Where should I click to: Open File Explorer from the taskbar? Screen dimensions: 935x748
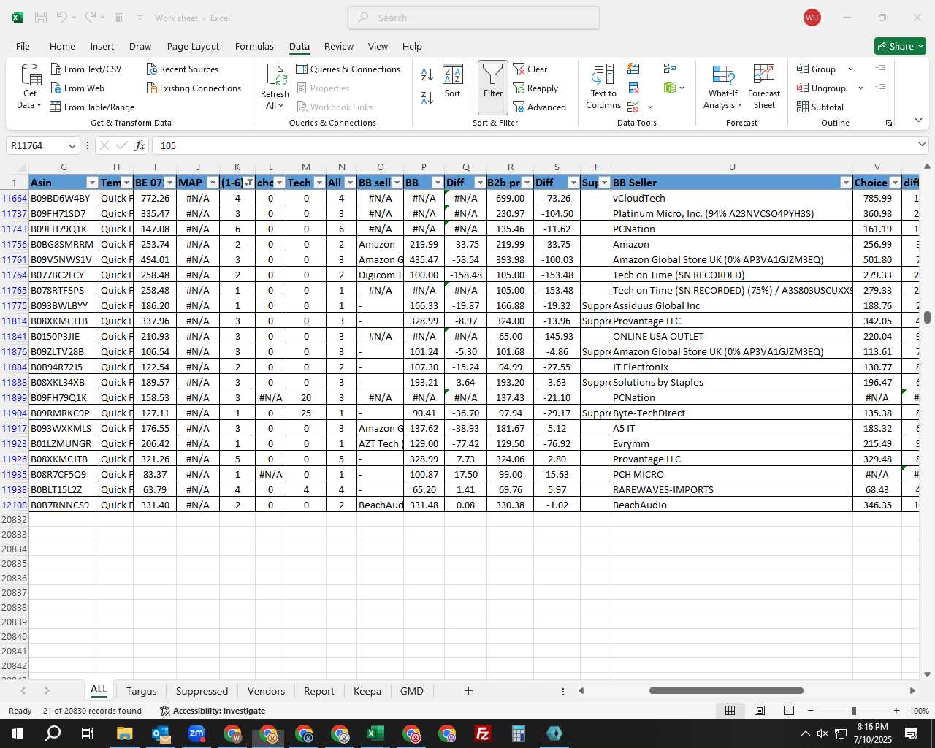(124, 733)
